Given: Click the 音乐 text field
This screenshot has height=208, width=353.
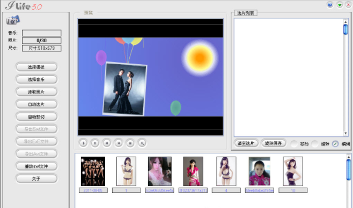Looking at the screenshot, I should [41, 33].
